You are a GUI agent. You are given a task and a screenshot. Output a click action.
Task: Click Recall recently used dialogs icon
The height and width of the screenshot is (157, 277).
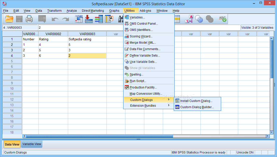tap(42, 19)
